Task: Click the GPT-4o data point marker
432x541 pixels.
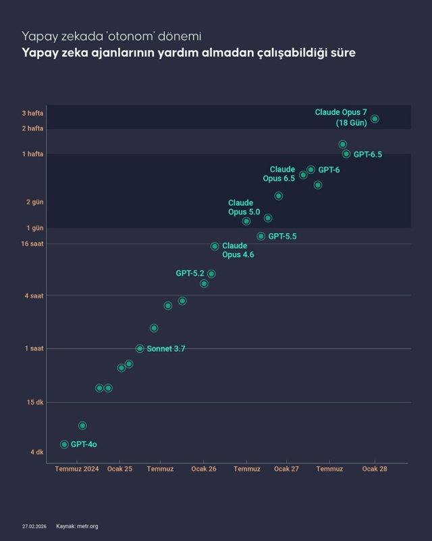Action: pyautogui.click(x=64, y=444)
